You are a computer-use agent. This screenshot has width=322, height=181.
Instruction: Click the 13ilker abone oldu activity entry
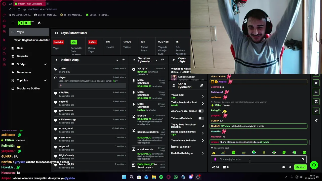(x=90, y=70)
